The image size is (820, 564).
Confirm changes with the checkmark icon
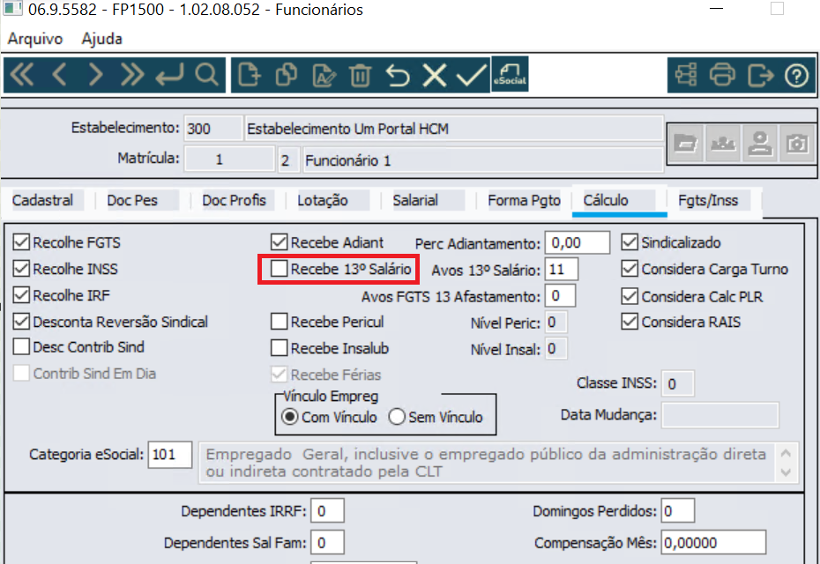pyautogui.click(x=471, y=75)
